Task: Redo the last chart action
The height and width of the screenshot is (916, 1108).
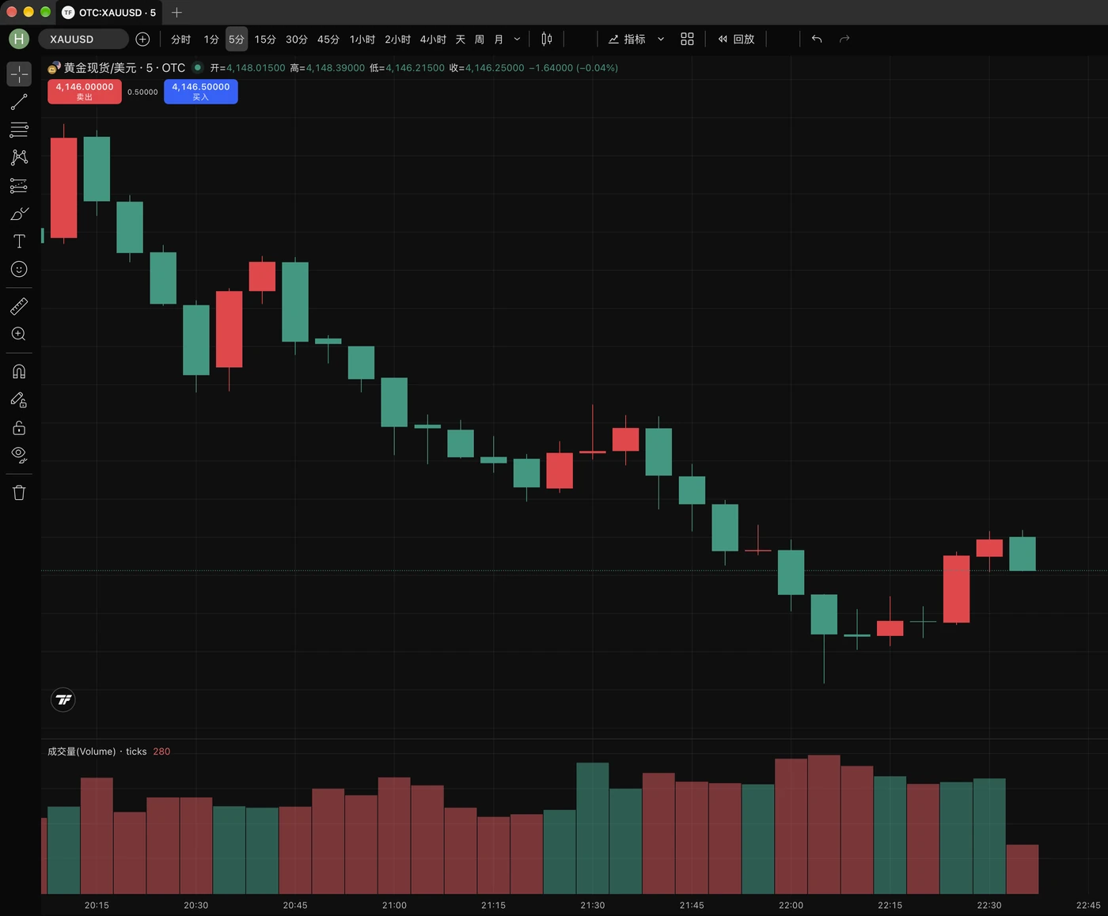Action: point(844,39)
